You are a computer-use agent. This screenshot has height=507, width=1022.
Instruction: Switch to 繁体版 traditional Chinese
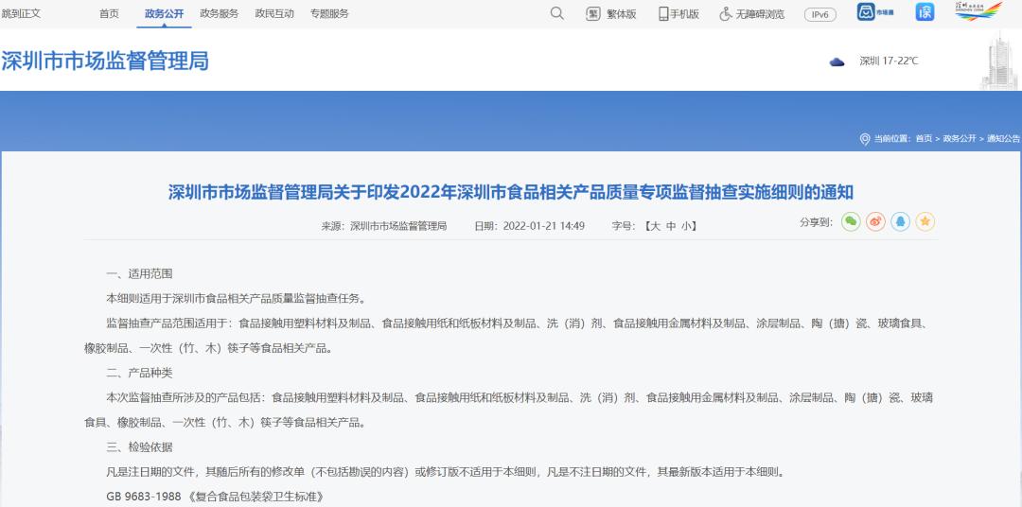(x=611, y=14)
